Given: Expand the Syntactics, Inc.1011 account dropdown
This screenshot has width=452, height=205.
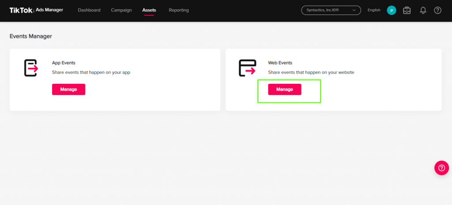Looking at the screenshot, I should click(331, 10).
